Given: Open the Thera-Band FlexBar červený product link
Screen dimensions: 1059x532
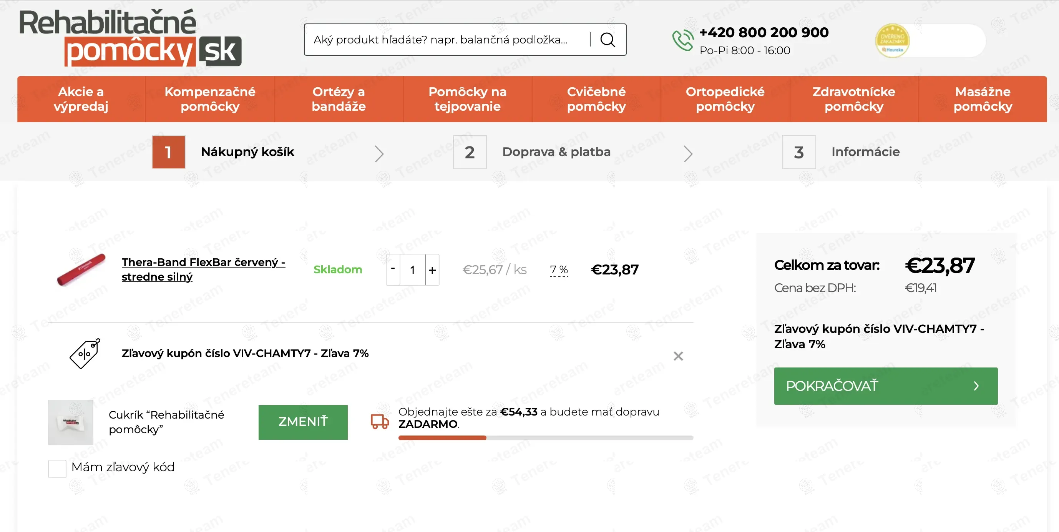Looking at the screenshot, I should 204,269.
